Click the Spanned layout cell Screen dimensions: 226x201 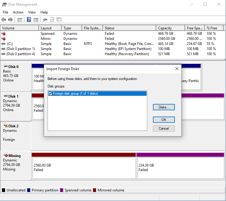[x=47, y=34]
